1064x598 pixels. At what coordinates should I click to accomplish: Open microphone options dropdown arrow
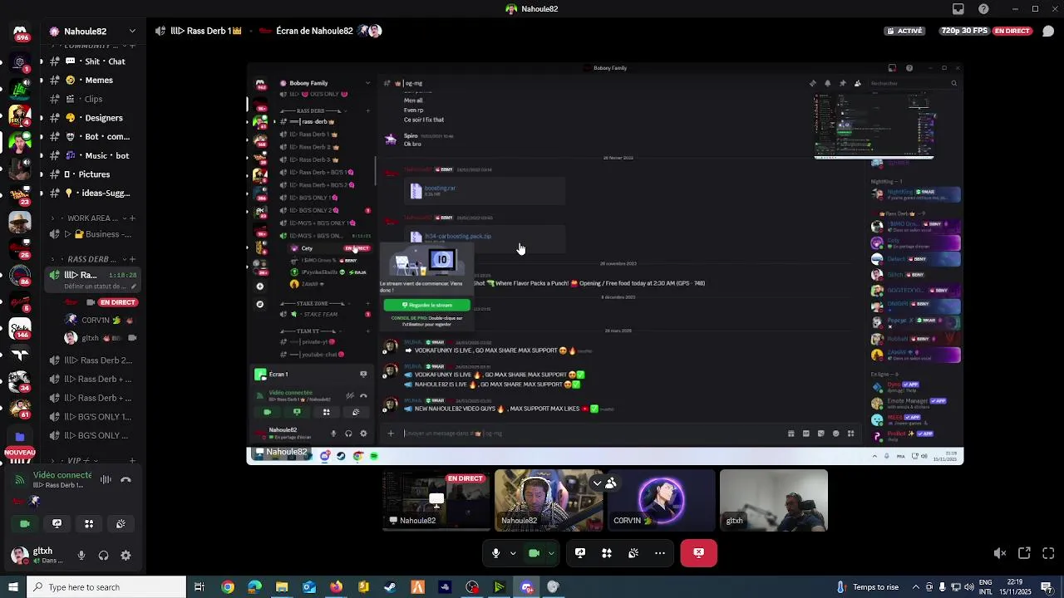pyautogui.click(x=513, y=553)
